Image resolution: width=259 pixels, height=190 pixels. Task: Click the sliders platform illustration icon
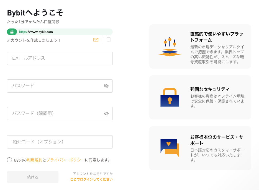click(x=170, y=47)
